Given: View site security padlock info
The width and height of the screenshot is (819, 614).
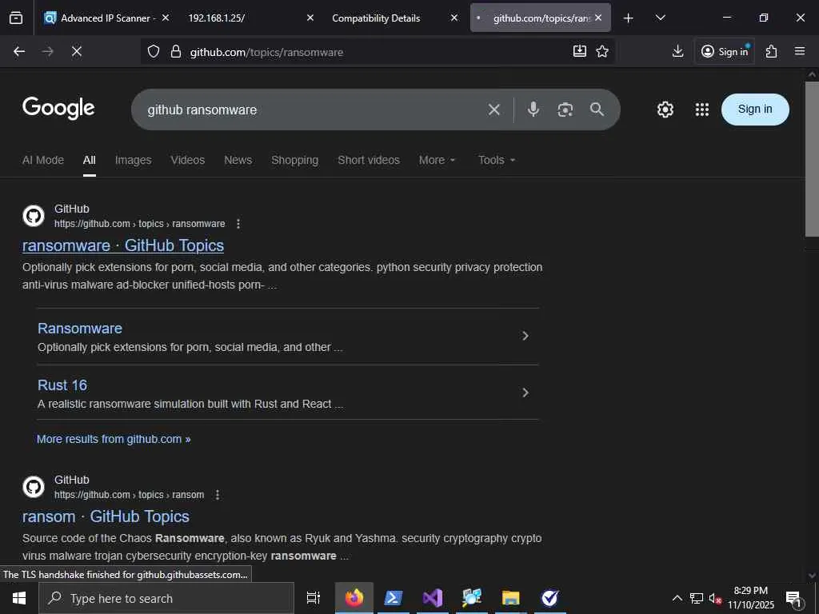Looking at the screenshot, I should (x=176, y=51).
